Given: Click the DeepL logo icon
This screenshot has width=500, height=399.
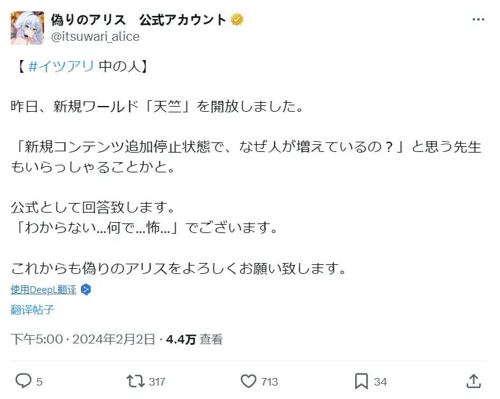Looking at the screenshot, I should (x=86, y=289).
